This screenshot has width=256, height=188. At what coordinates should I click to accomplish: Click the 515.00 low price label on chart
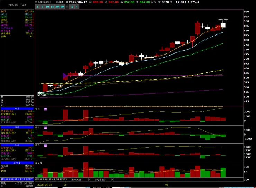click(x=42, y=95)
